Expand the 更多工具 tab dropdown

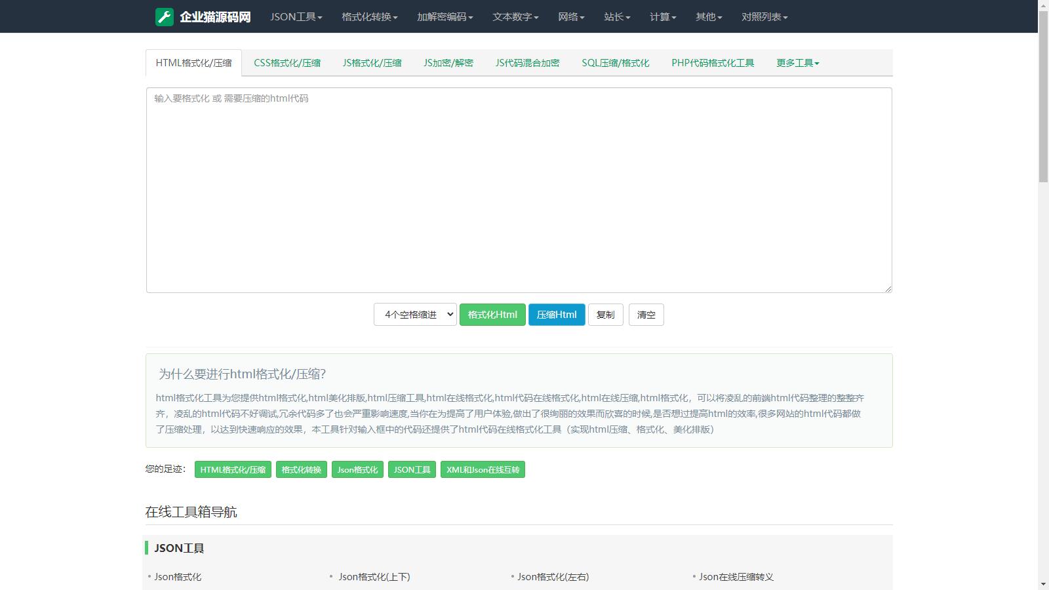(x=797, y=63)
